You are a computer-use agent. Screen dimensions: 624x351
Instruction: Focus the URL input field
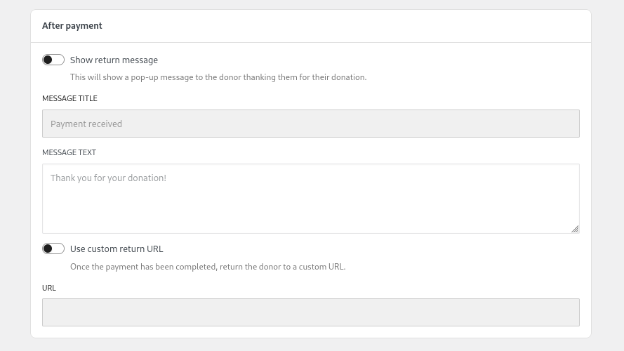point(311,312)
